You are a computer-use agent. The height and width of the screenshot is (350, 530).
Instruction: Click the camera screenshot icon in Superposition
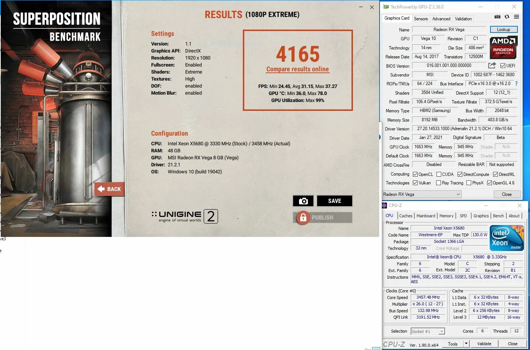coord(303,201)
